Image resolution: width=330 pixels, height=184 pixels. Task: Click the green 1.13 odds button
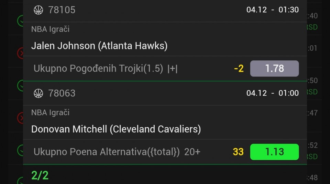coord(274,152)
